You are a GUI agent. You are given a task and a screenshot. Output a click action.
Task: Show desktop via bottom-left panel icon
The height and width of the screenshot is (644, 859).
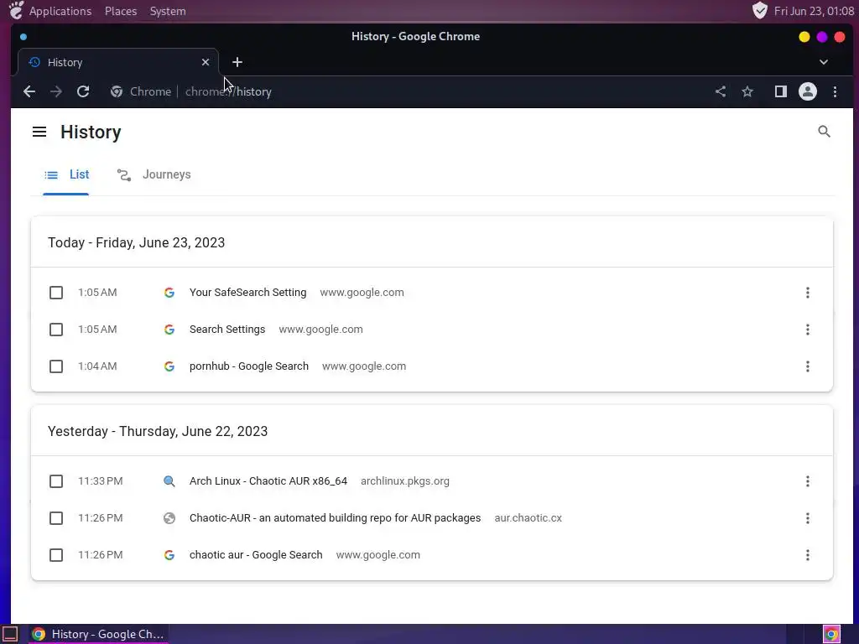[10, 634]
